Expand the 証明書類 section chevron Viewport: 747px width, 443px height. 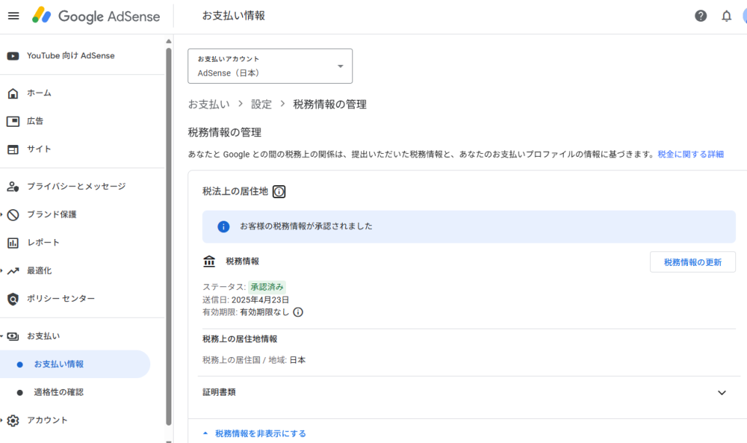[721, 393]
